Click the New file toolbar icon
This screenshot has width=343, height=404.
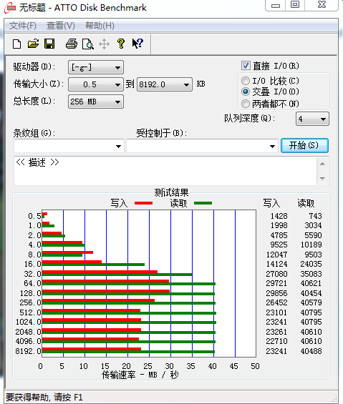click(16, 44)
